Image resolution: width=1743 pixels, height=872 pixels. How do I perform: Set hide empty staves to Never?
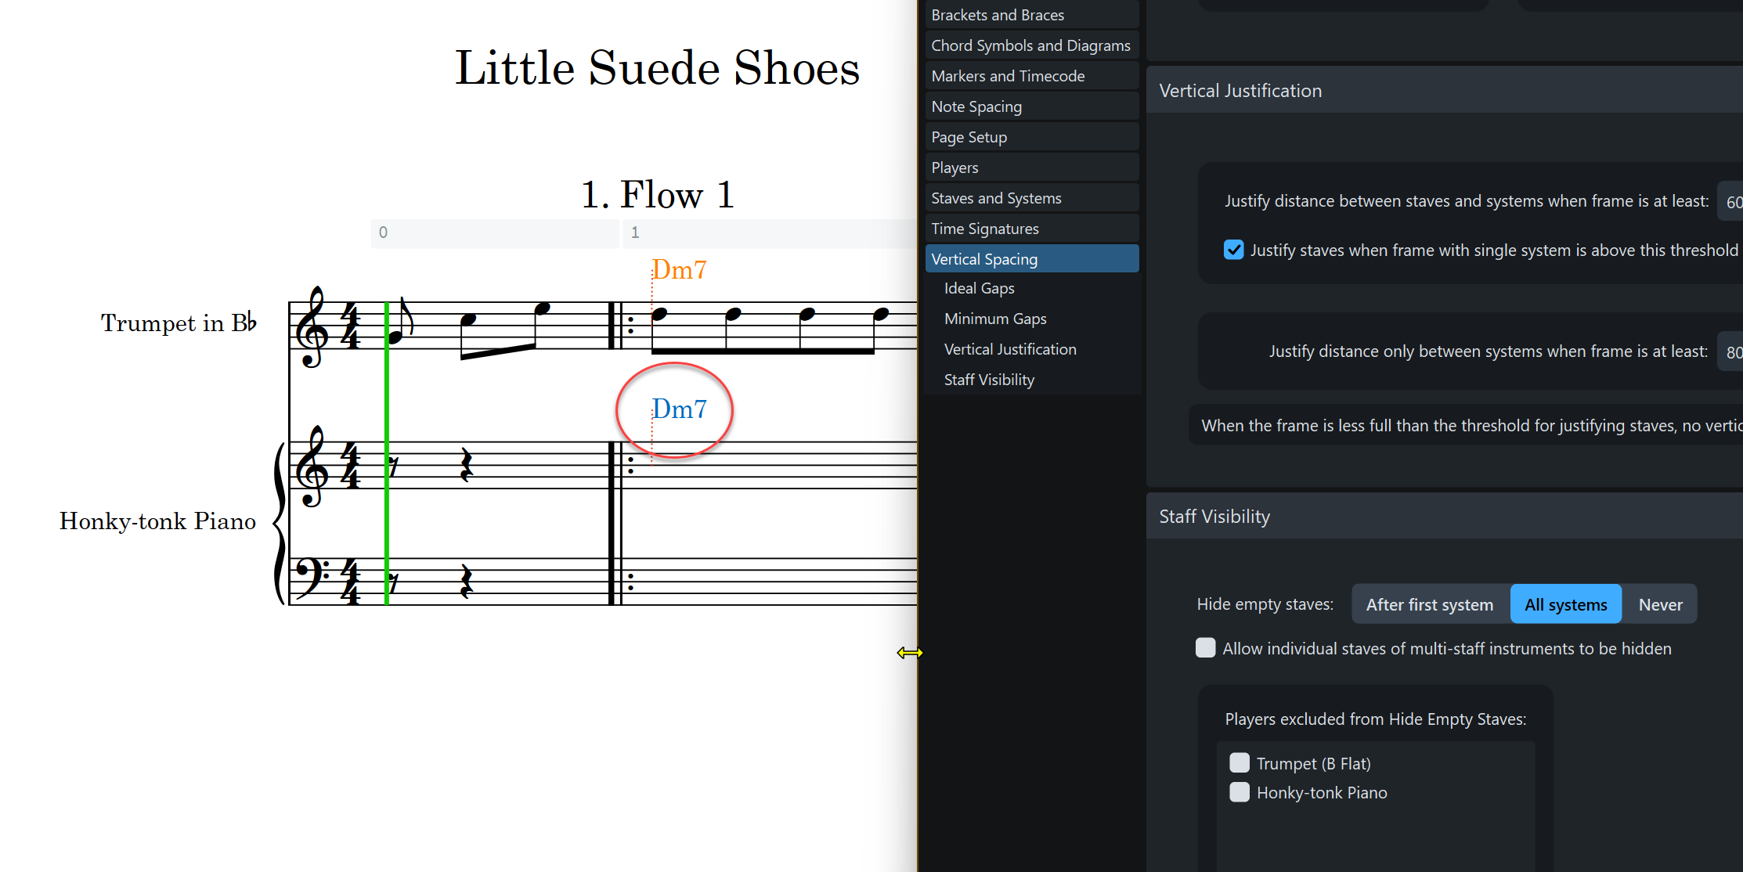pos(1659,604)
